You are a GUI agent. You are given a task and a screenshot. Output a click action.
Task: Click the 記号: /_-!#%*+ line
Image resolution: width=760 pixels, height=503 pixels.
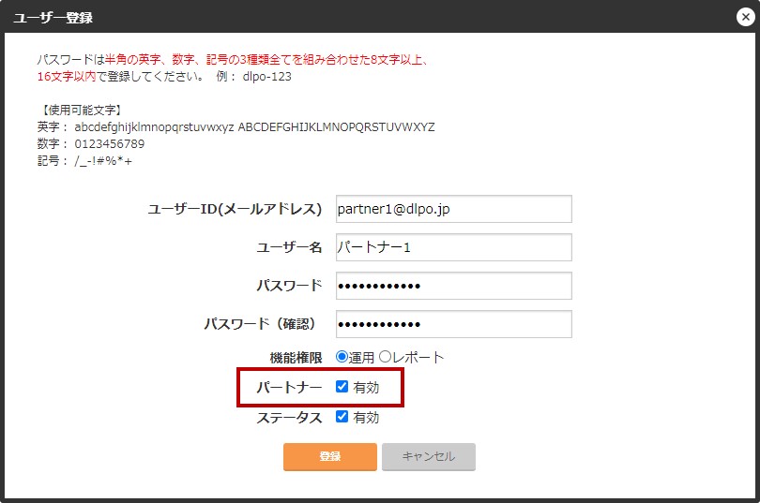(x=84, y=161)
